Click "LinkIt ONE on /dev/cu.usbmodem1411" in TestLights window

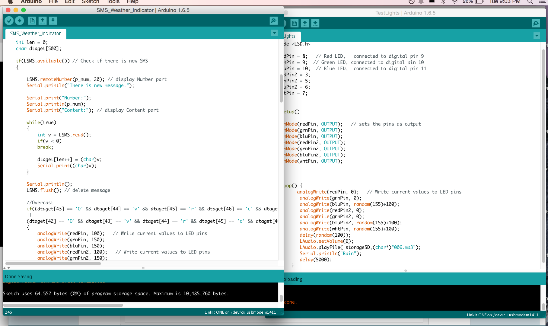[502, 315]
